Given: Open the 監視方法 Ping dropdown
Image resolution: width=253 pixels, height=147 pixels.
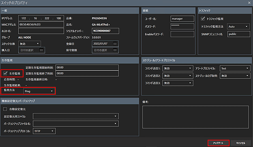Looking at the screenshot, I should 39,91.
